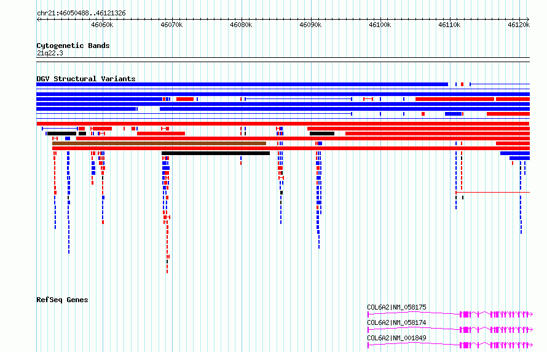
Task: Select the black variant bar near 46090k
Action: pyautogui.click(x=322, y=134)
